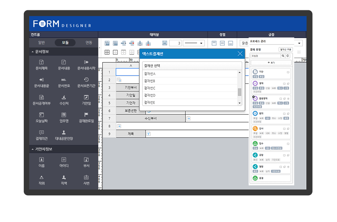
Task: Align cell content to middle
Action: coord(222,43)
